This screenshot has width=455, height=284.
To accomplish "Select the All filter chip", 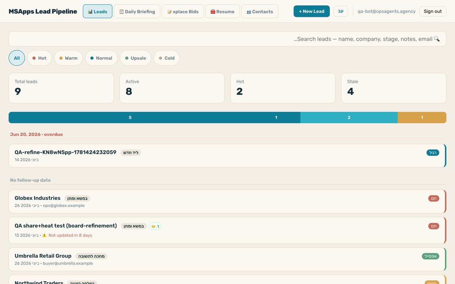I will (x=17, y=58).
